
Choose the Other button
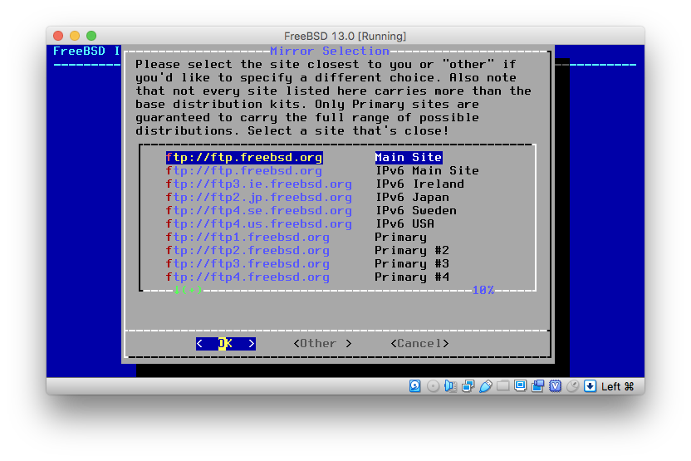click(322, 343)
